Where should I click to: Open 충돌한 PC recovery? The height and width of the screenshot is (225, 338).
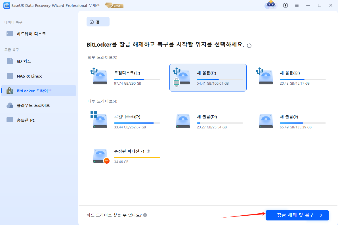pyautogui.click(x=39, y=120)
